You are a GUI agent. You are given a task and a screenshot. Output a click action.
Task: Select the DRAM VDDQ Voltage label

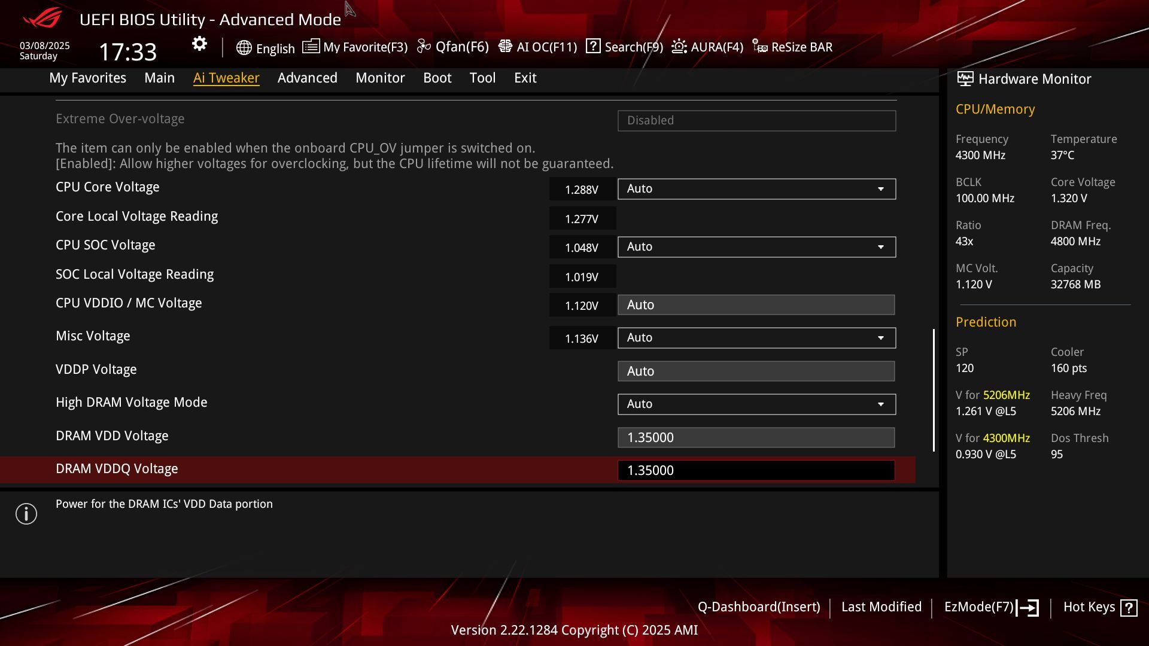(117, 469)
